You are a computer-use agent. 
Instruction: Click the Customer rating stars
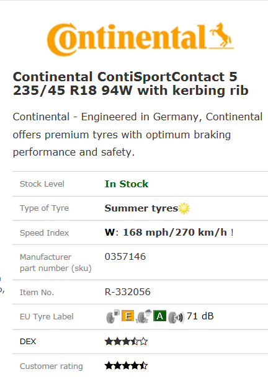[126, 366]
